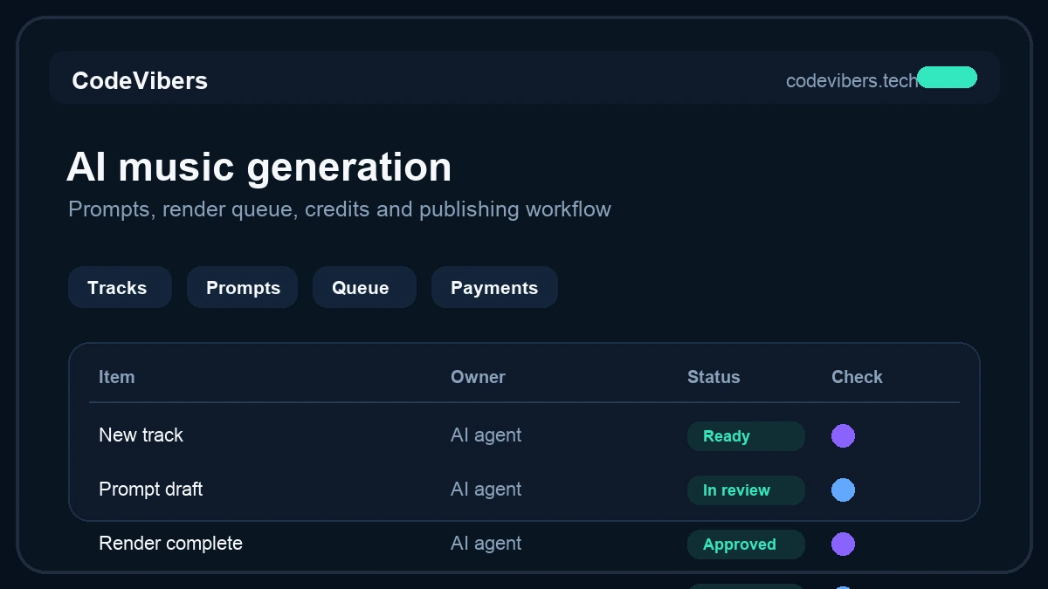
Task: Click the Ready status badge
Action: click(746, 436)
